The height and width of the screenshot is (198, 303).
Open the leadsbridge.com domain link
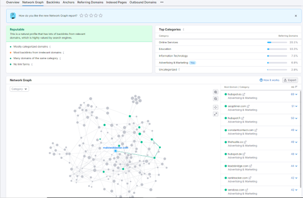click(x=238, y=166)
